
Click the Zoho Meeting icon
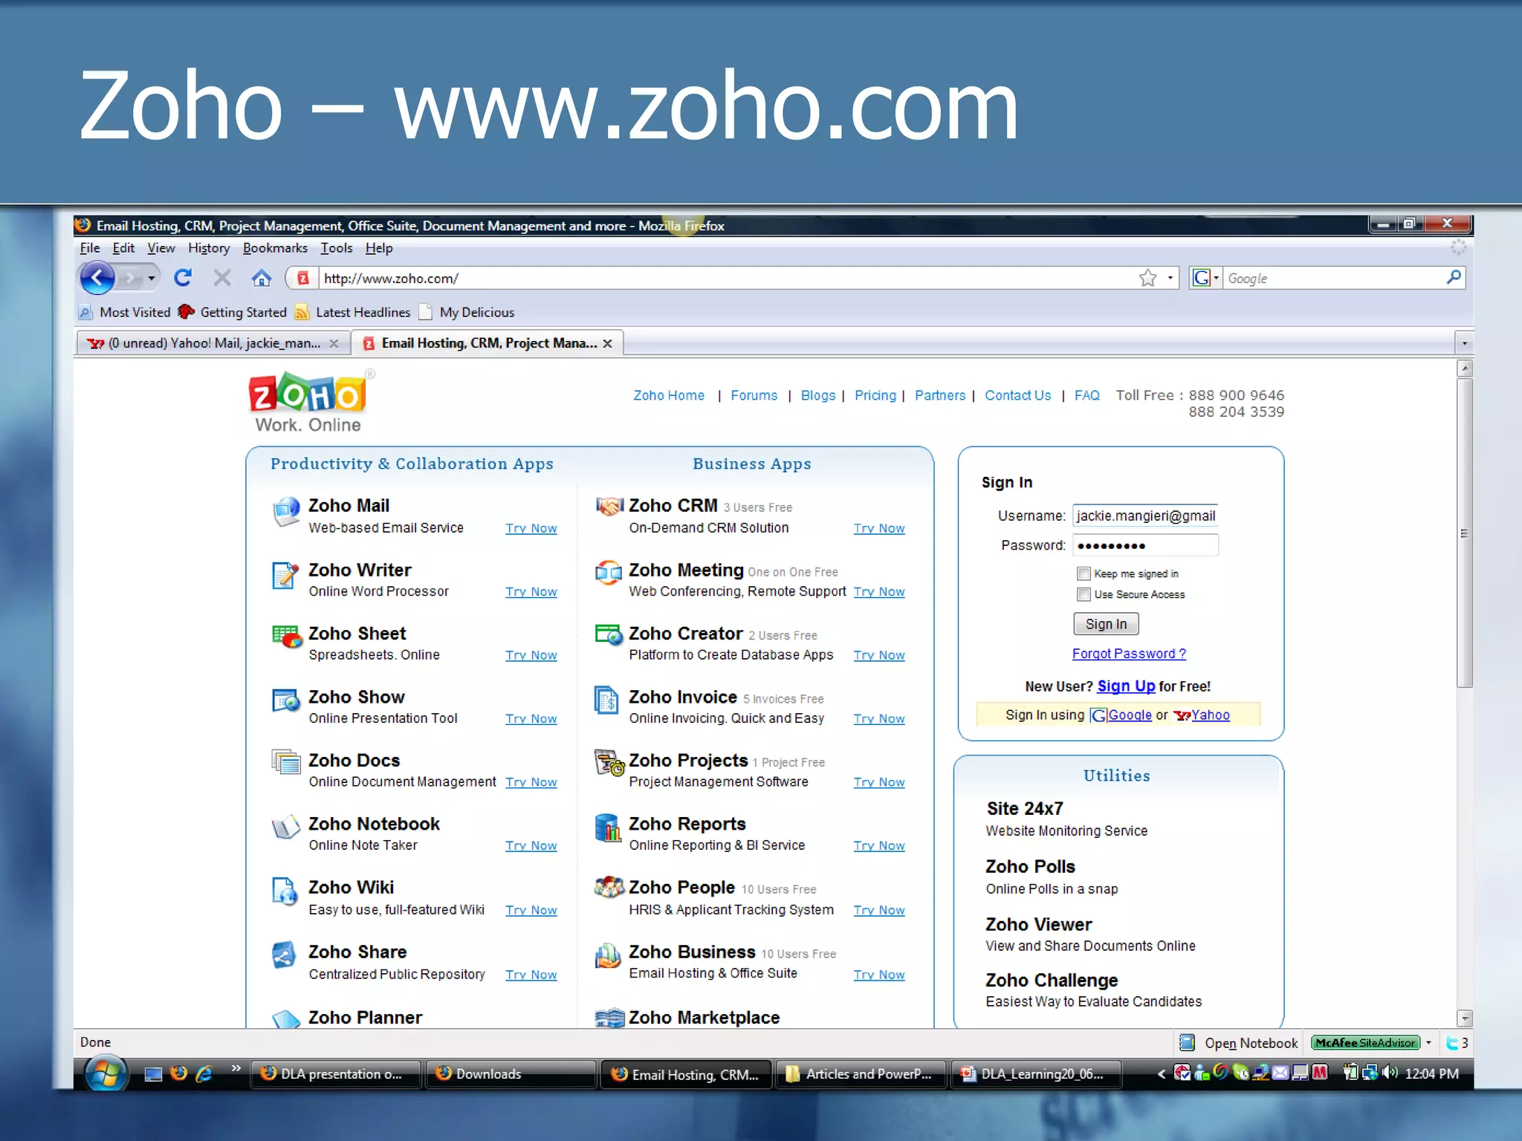pos(609,572)
